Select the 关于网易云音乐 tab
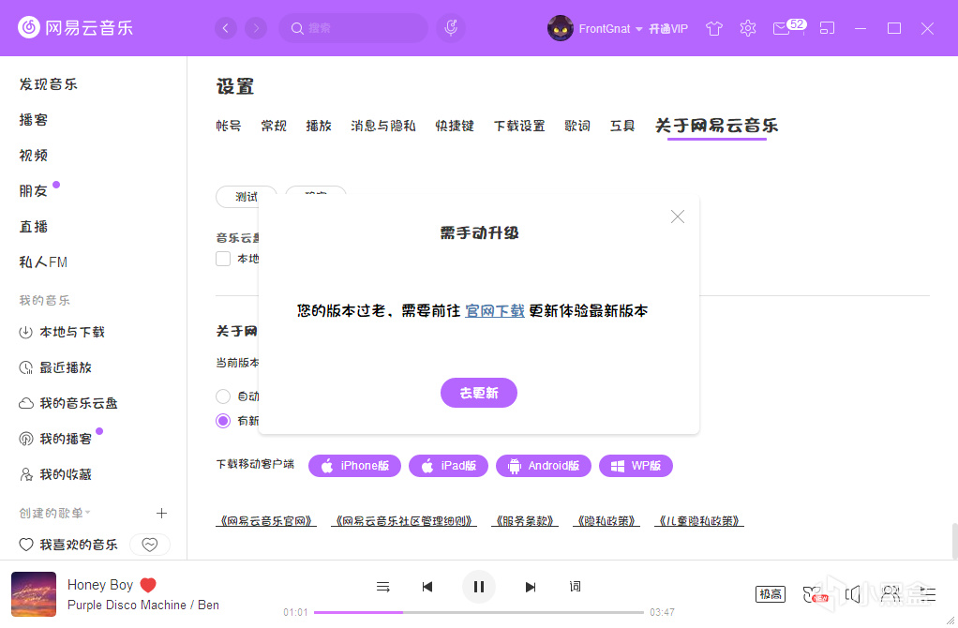This screenshot has width=958, height=628. (x=717, y=126)
